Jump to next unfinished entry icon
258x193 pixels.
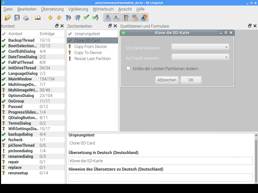point(77,18)
